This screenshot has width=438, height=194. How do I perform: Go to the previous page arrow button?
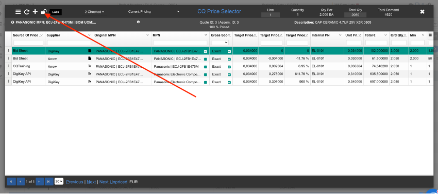[x=21, y=182]
